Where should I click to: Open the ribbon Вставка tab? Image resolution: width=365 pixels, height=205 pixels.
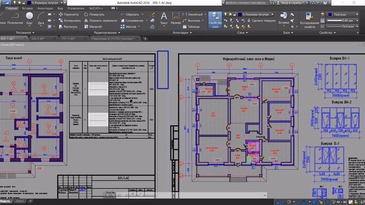pyautogui.click(x=27, y=9)
